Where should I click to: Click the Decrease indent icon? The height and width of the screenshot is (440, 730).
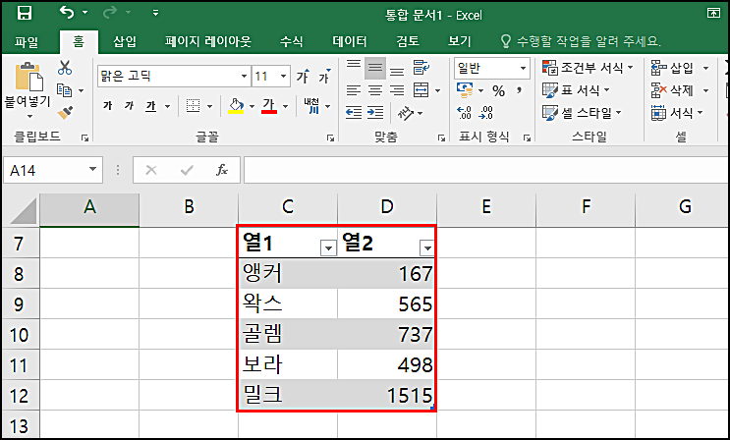point(354,113)
